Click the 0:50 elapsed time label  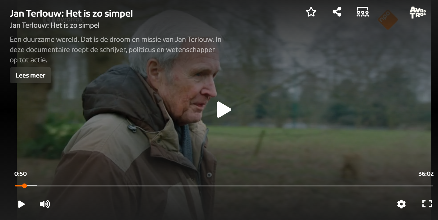click(20, 174)
